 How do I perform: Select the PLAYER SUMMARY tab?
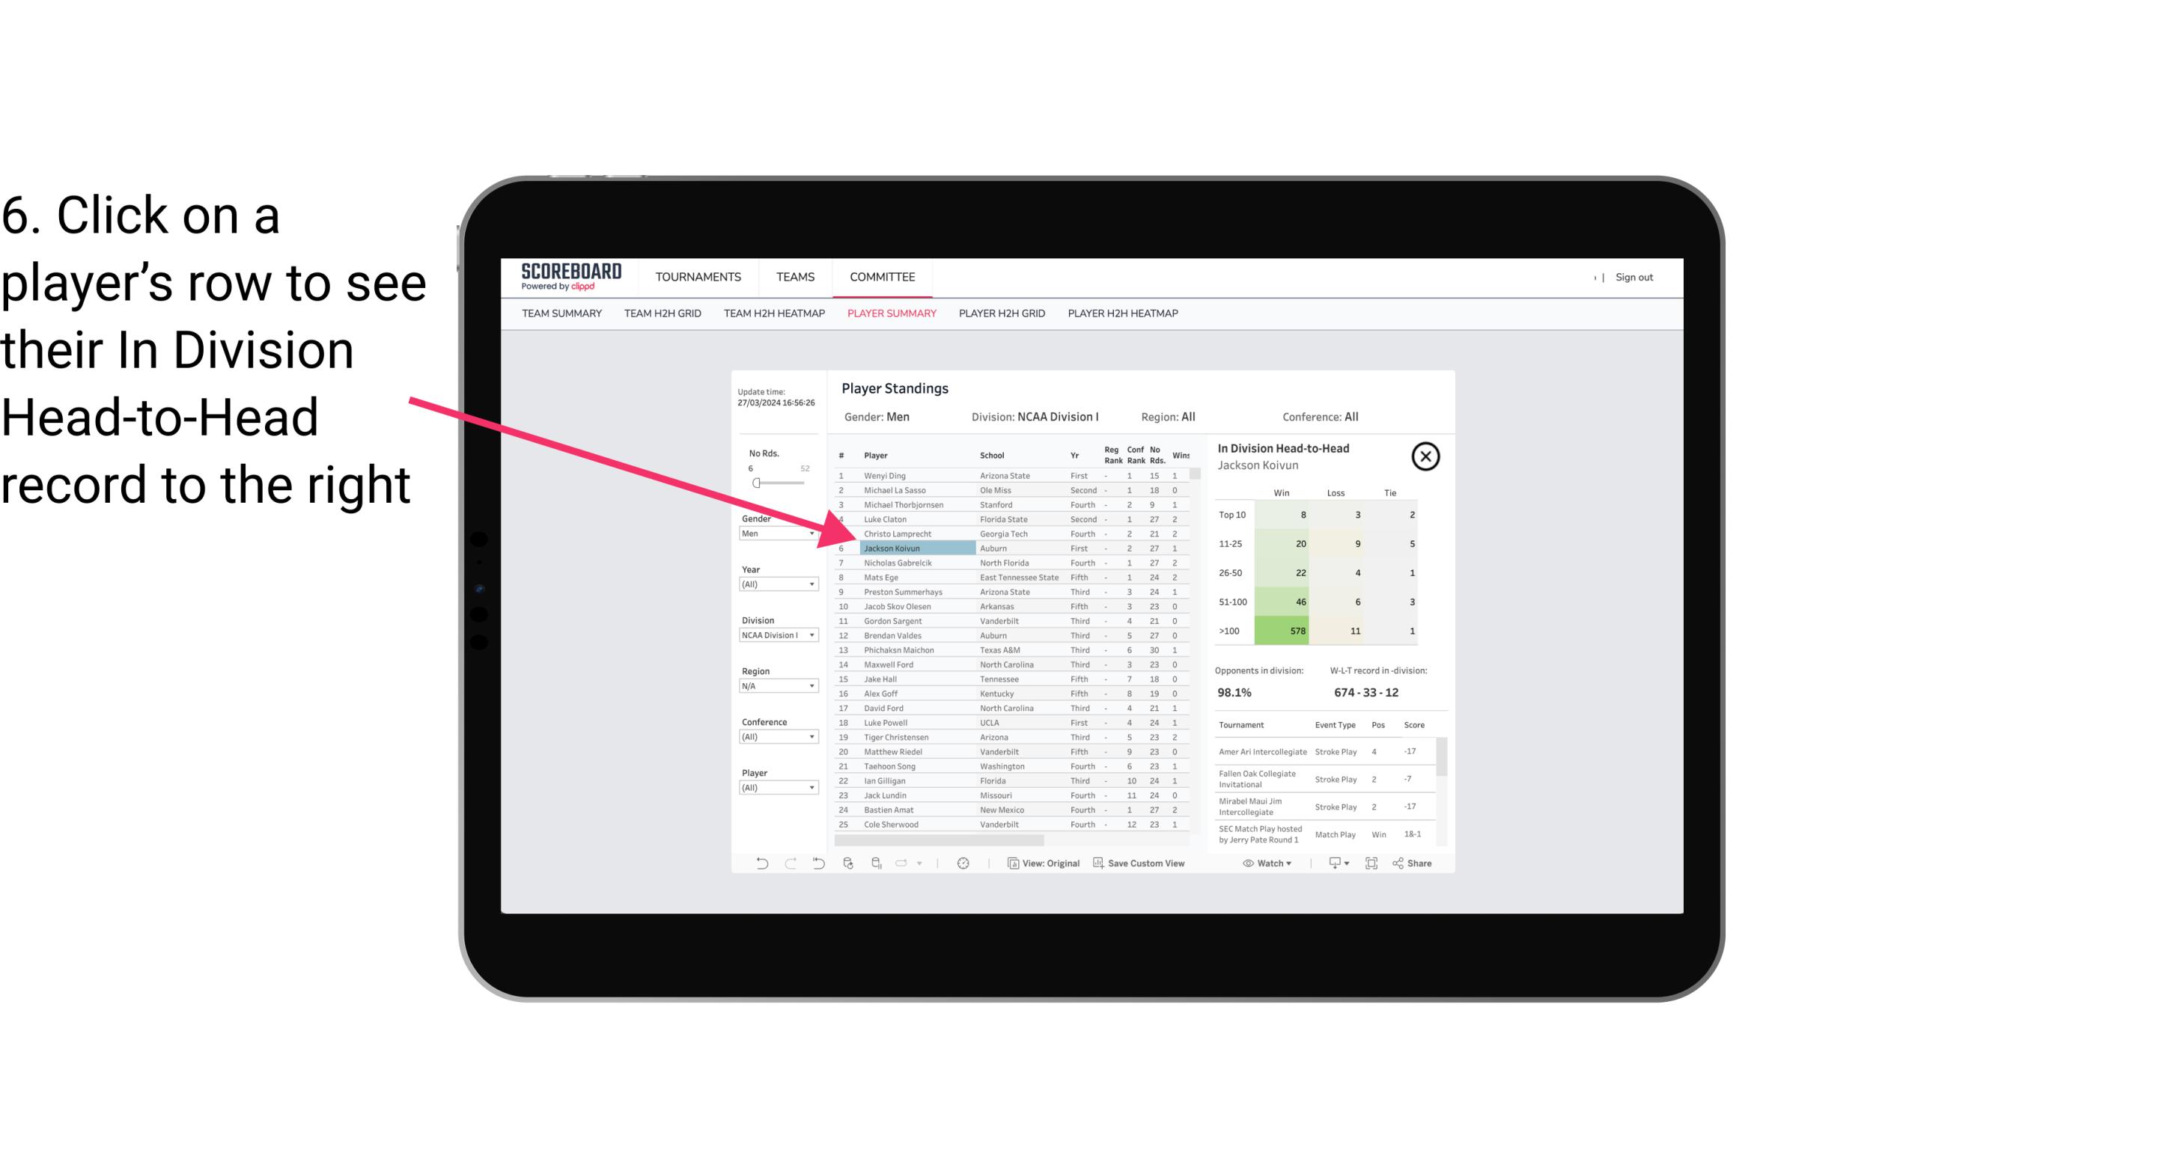point(890,313)
